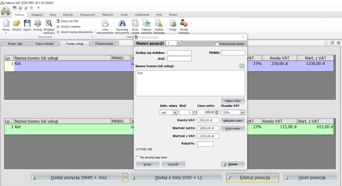Open the Firmy companies icon
The width and height of the screenshot is (342, 186).
(x=173, y=24)
